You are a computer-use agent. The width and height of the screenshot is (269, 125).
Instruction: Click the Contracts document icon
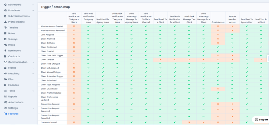[x=5, y=56]
